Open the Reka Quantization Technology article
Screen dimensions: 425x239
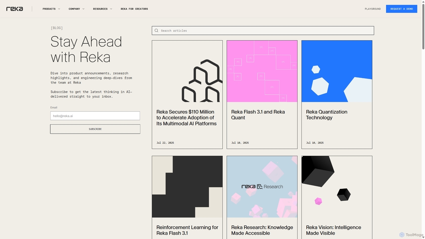coord(327,115)
